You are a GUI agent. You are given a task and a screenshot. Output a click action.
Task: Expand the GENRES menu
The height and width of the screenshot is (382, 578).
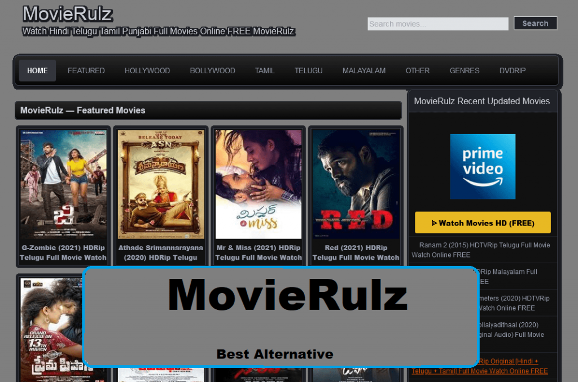point(464,70)
